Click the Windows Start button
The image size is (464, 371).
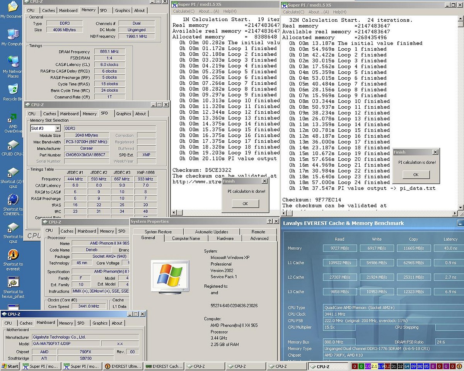click(x=10, y=366)
